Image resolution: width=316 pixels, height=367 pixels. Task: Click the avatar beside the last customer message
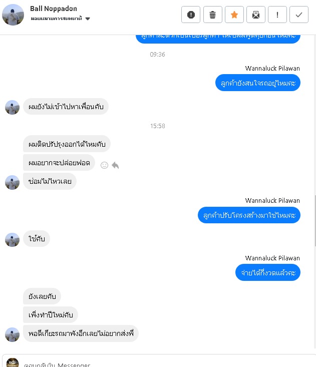pyautogui.click(x=12, y=334)
